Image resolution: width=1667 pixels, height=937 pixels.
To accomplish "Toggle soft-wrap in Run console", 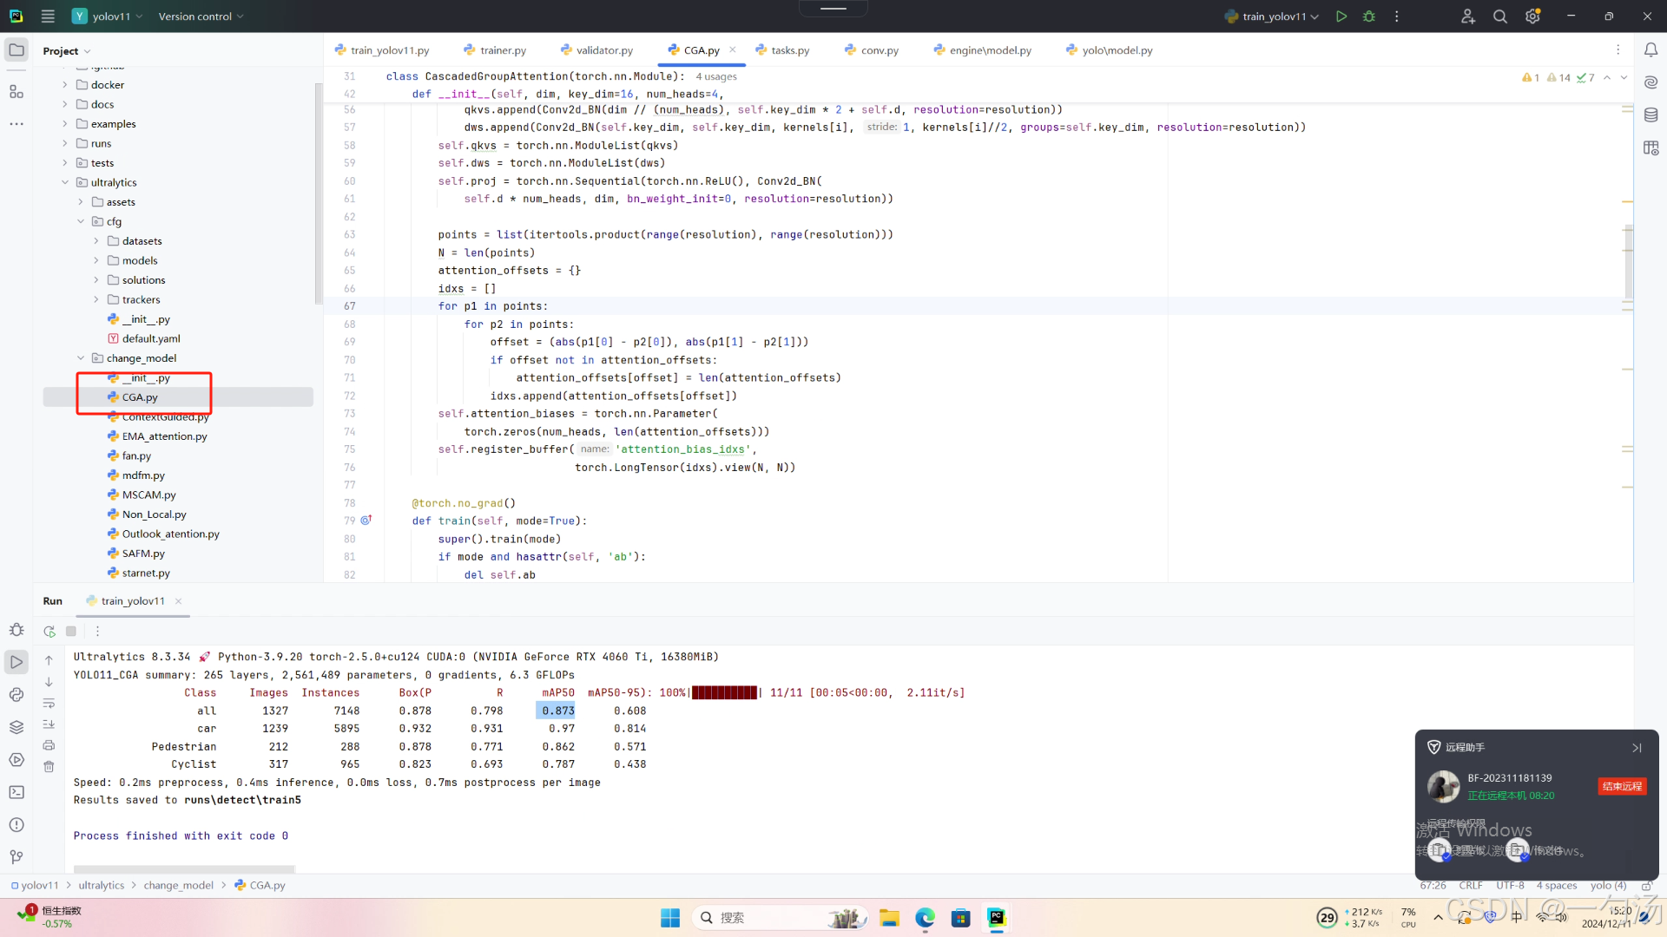I will point(49,704).
